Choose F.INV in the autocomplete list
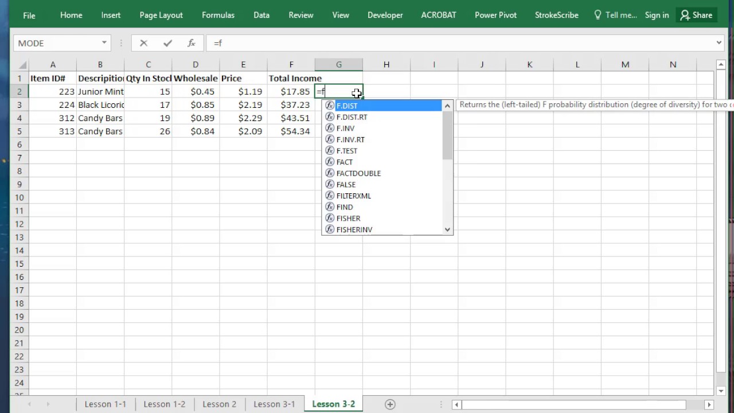Image resolution: width=734 pixels, height=413 pixels. pos(382,128)
